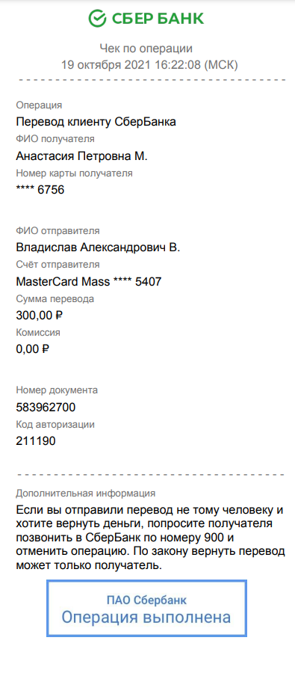Click the 'Код авторизации' label
The width and height of the screenshot is (295, 676).
(55, 424)
